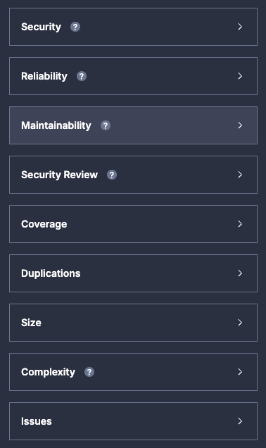The height and width of the screenshot is (448, 266).
Task: Select the Size label text
Action: click(x=32, y=323)
